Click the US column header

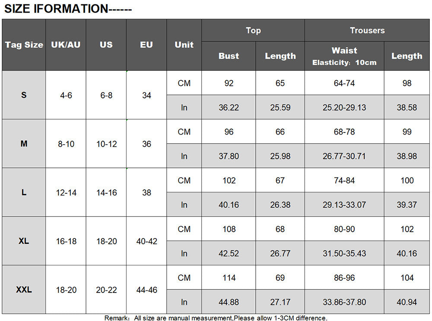[106, 45]
